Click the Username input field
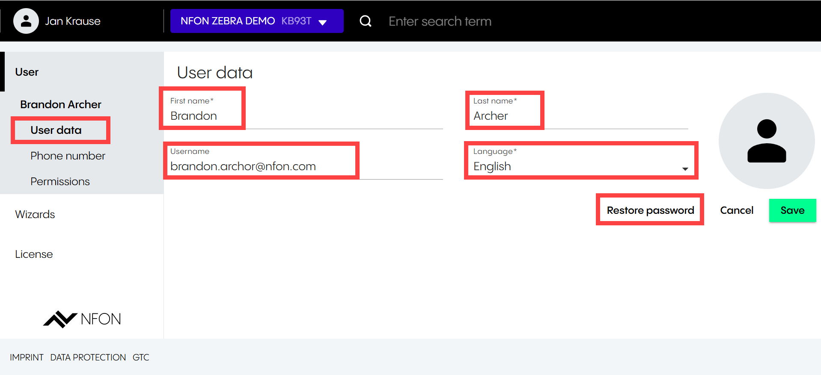Viewport: 821px width, 375px height. pyautogui.click(x=300, y=166)
